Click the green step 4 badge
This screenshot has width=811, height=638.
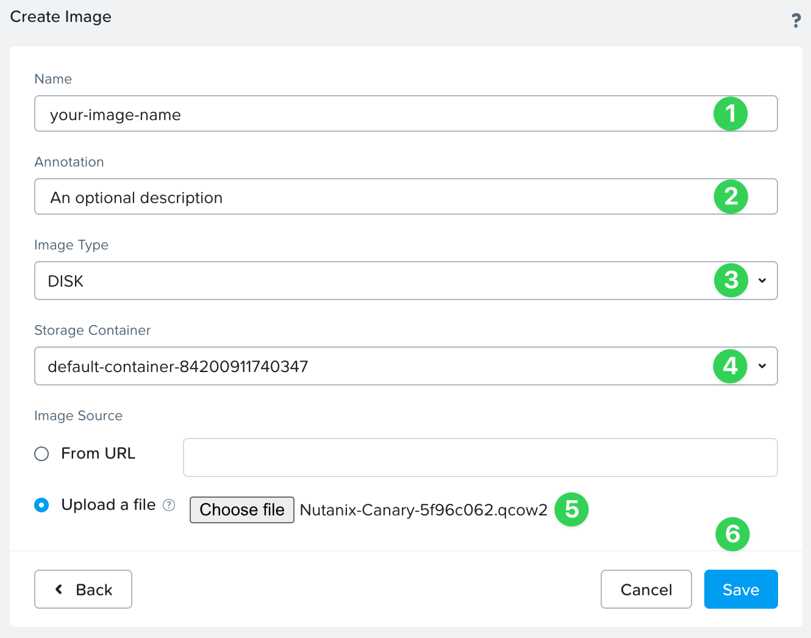(730, 366)
